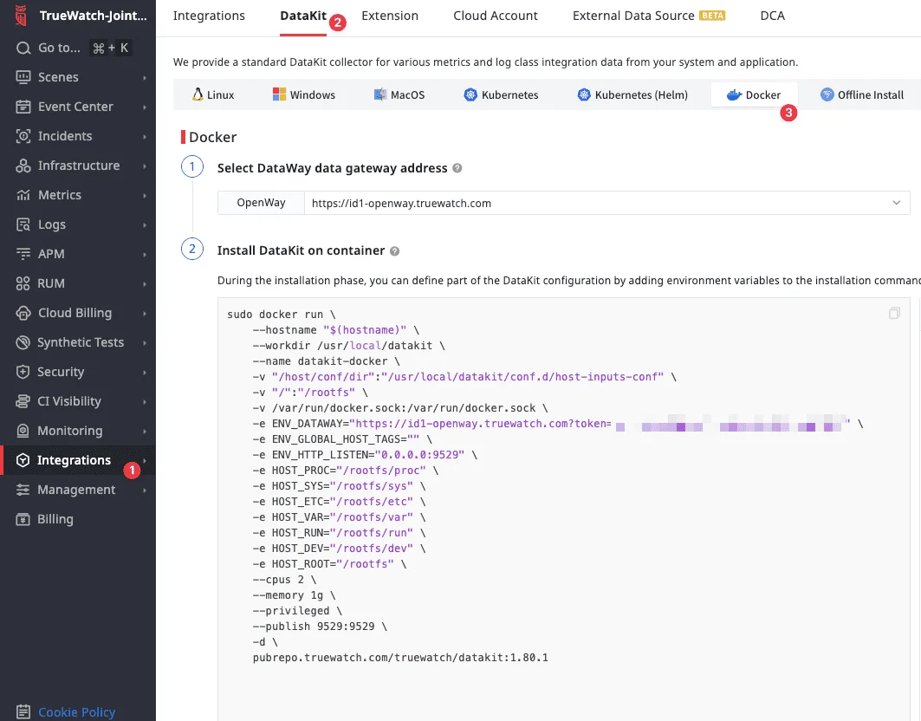Open the Synthetic Tests menu item

(77, 342)
